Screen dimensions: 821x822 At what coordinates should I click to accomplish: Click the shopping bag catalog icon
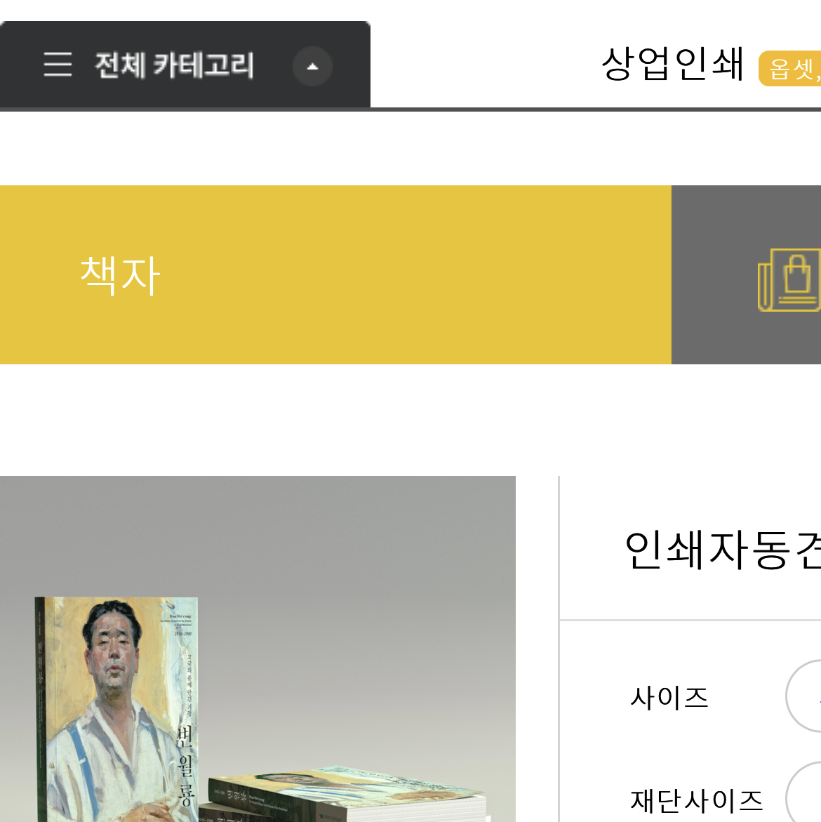[789, 281]
